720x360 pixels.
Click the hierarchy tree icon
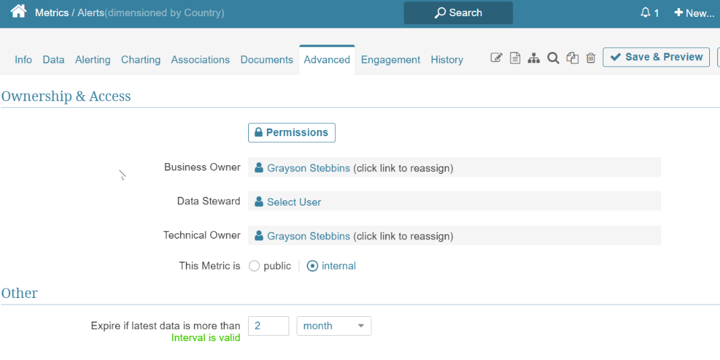pyautogui.click(x=534, y=58)
